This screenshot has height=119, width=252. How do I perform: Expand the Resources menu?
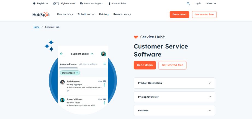(x=122, y=14)
